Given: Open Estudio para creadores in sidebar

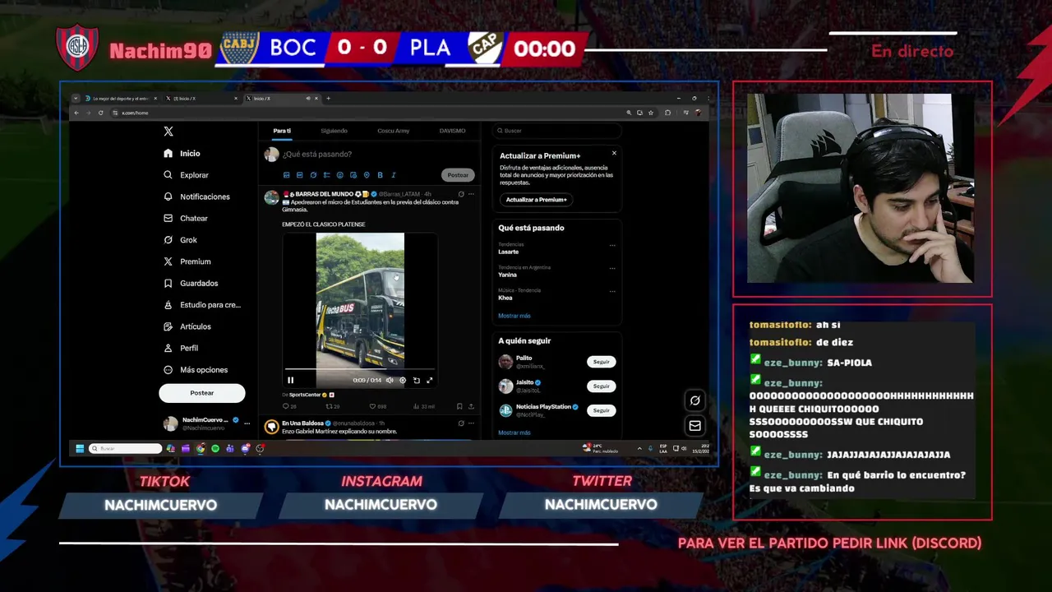Looking at the screenshot, I should coord(201,305).
